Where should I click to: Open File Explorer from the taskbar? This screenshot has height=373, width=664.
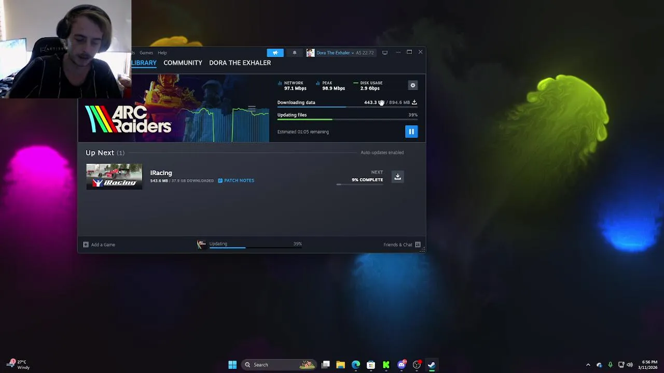point(340,365)
